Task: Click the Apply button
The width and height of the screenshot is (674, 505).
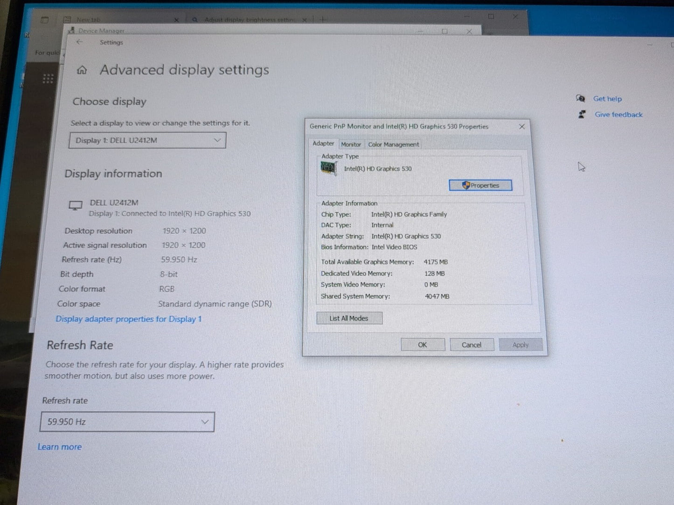Action: tap(521, 345)
